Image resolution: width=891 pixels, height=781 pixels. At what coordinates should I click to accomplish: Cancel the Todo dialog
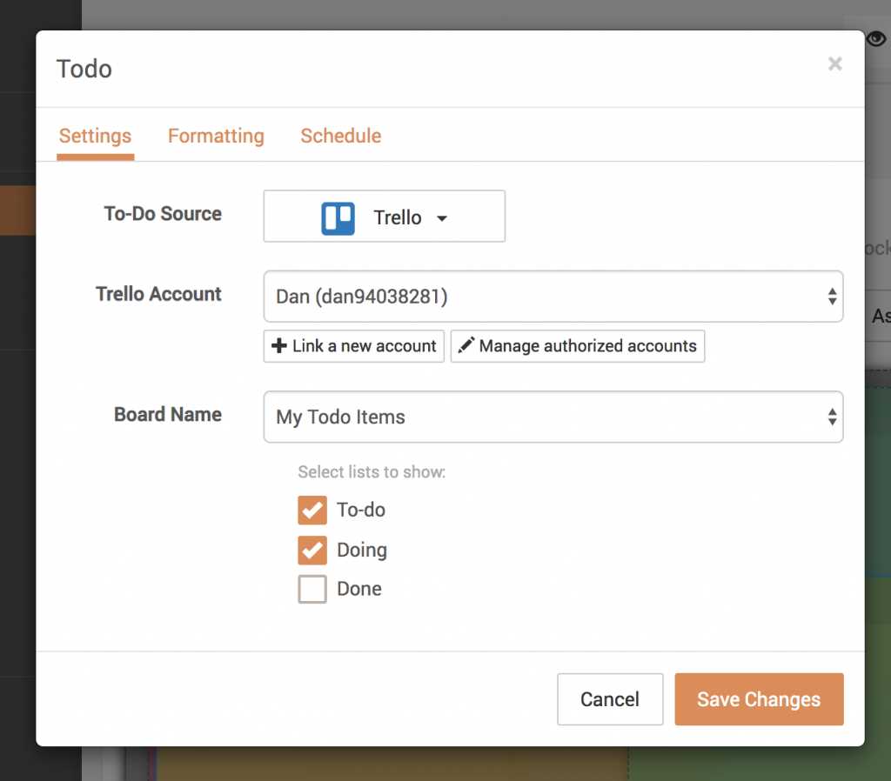pos(610,699)
